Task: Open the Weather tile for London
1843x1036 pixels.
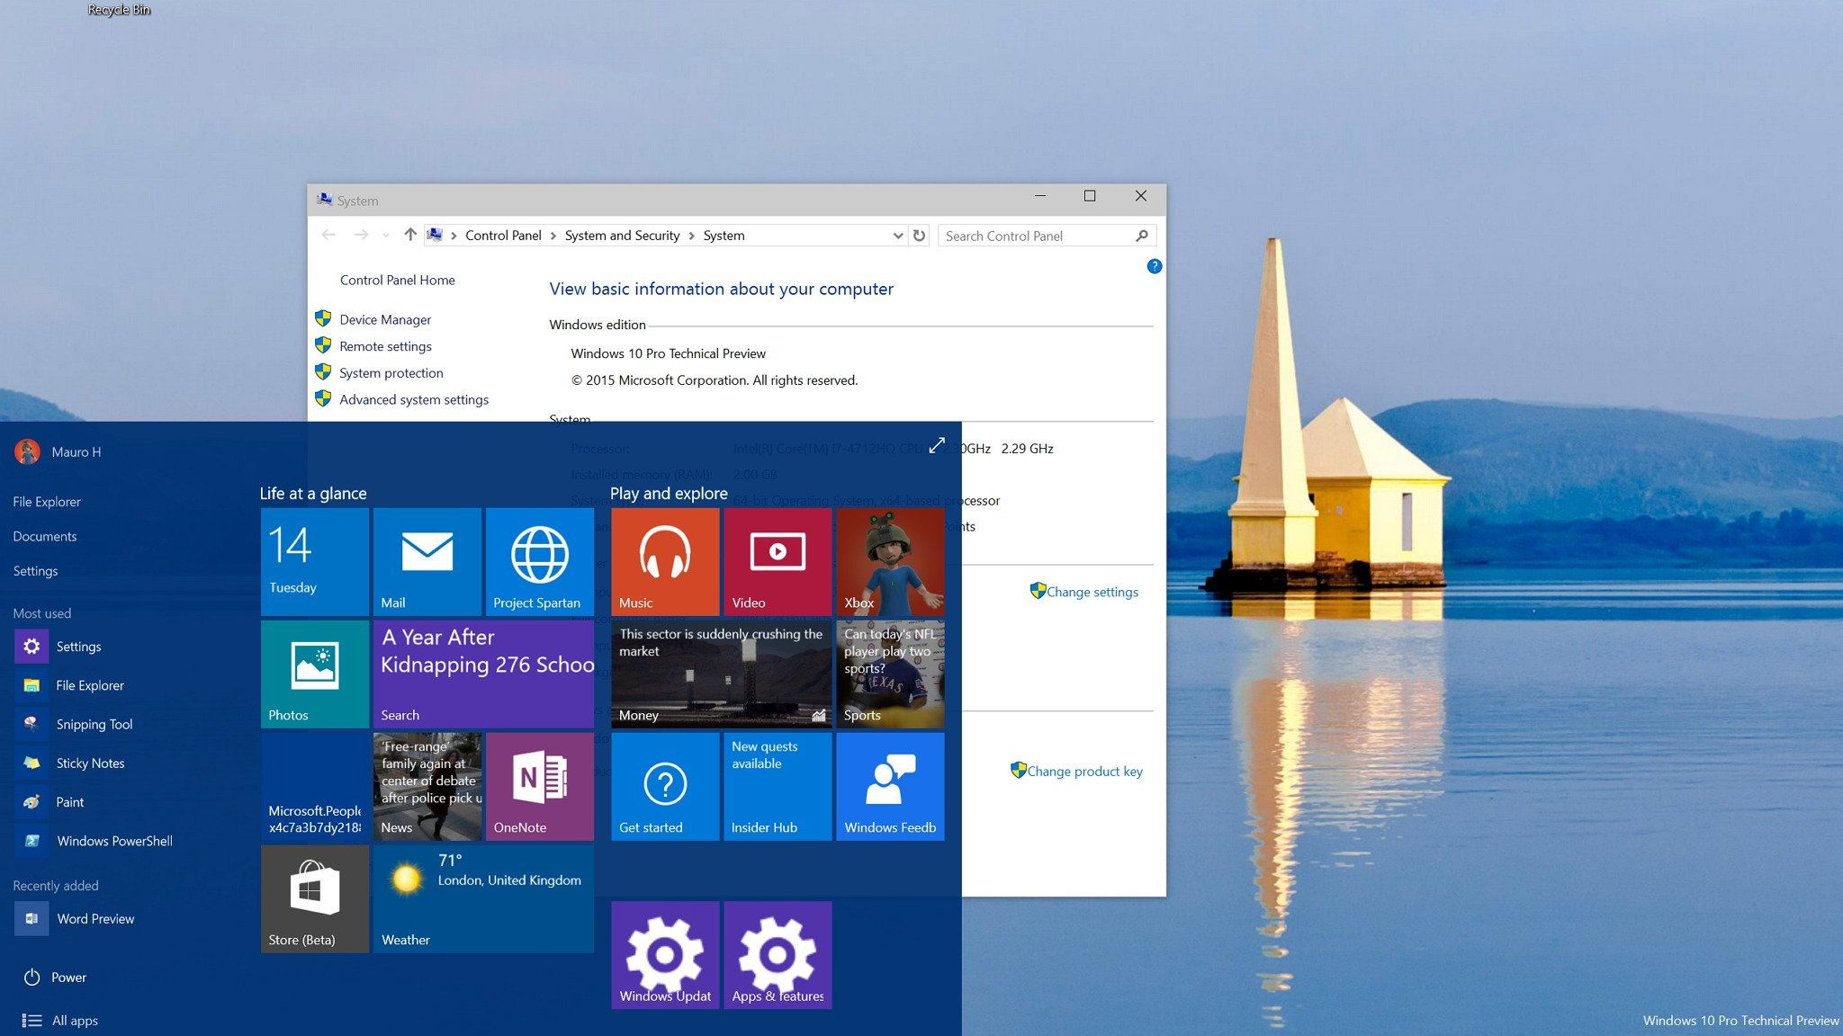Action: (483, 898)
